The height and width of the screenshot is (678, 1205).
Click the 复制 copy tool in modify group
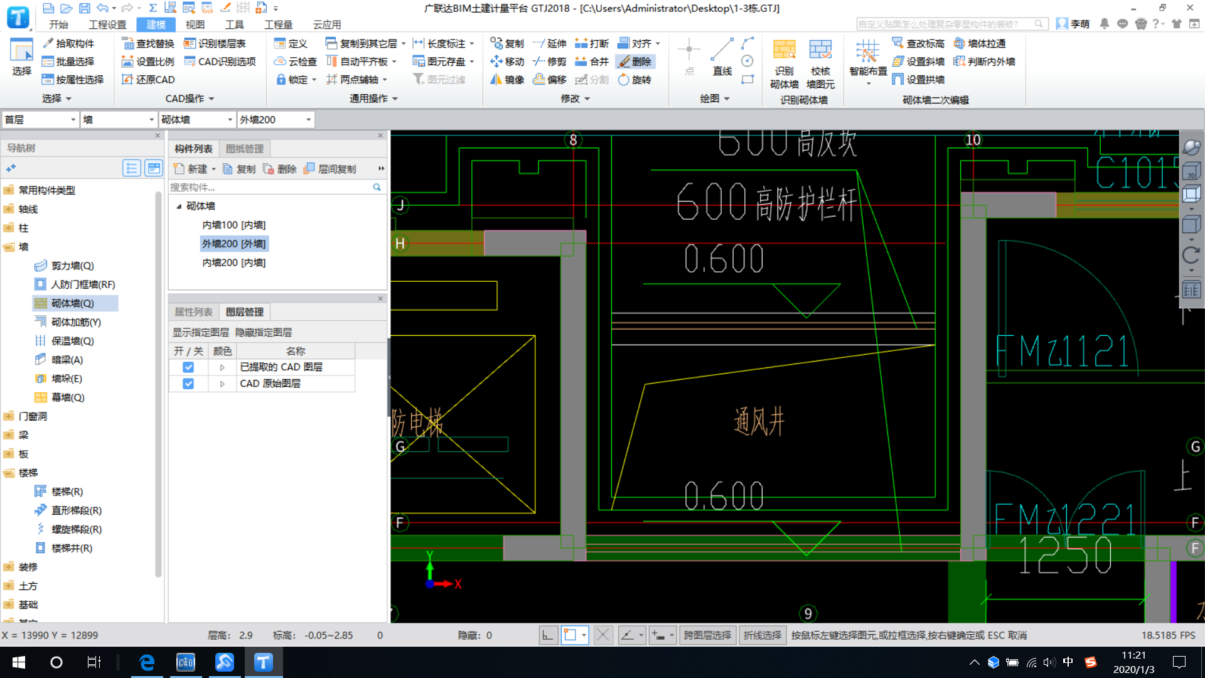[507, 43]
